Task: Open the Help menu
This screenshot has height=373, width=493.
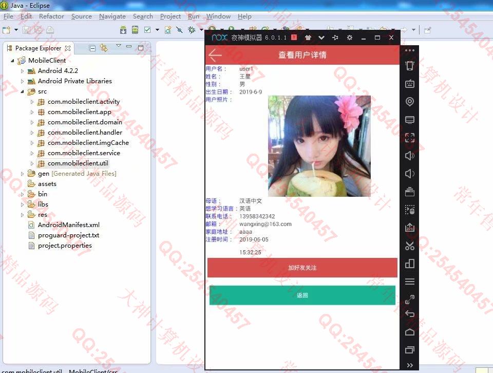Action: 244,16
